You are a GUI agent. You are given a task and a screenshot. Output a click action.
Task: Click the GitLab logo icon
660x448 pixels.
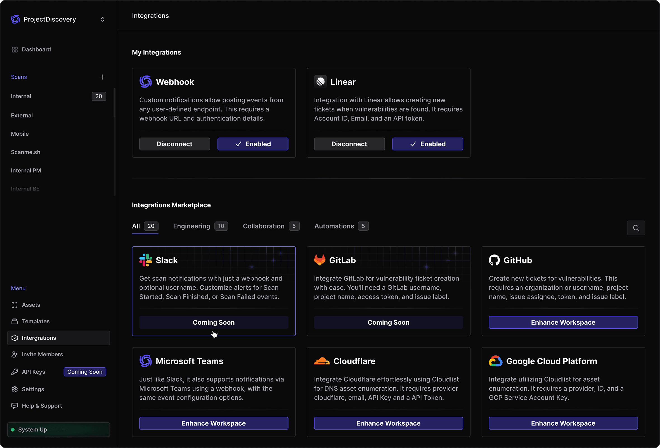(320, 260)
